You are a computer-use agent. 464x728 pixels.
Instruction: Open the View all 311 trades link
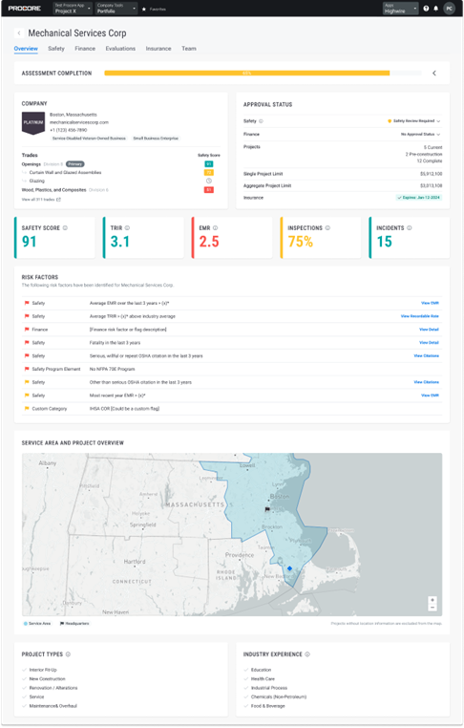[x=41, y=200]
